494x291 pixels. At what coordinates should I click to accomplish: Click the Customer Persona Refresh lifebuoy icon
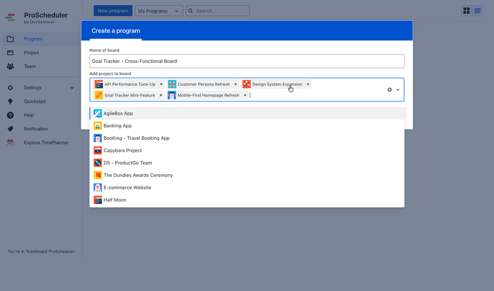[172, 84]
